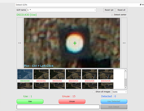Go to previous image with << arrow

coord(20,43)
